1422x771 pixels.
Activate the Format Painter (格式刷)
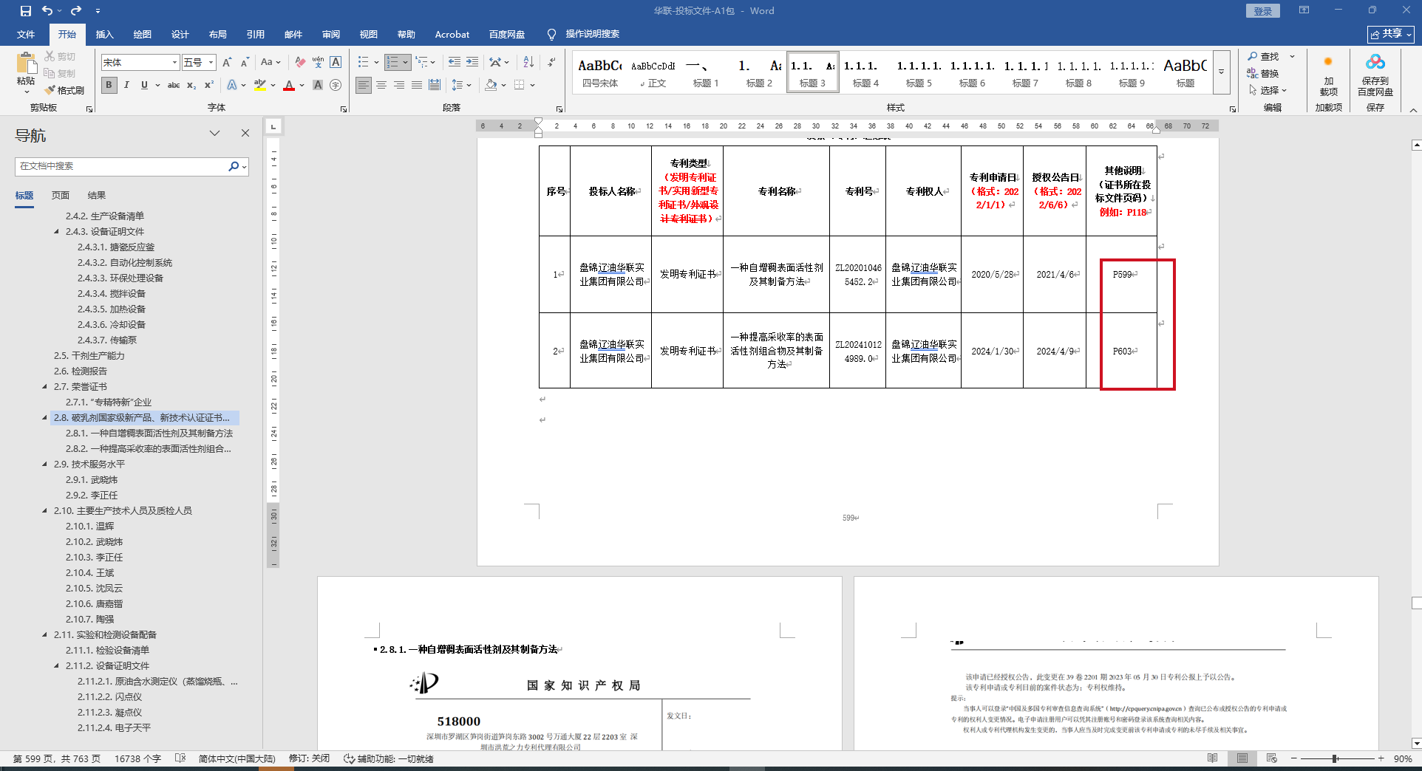click(x=64, y=90)
